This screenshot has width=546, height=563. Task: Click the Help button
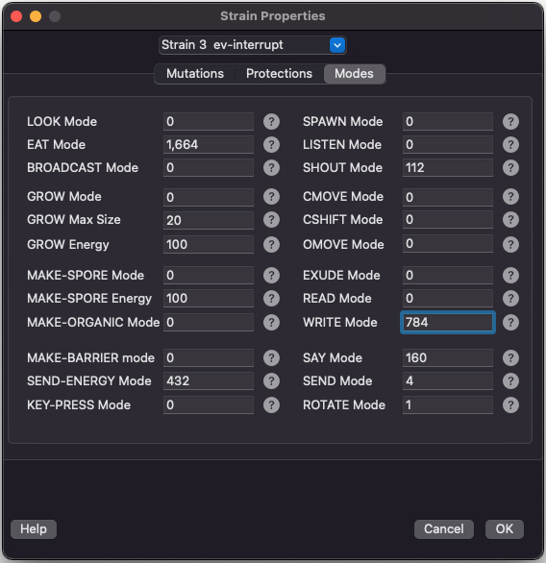(x=34, y=528)
